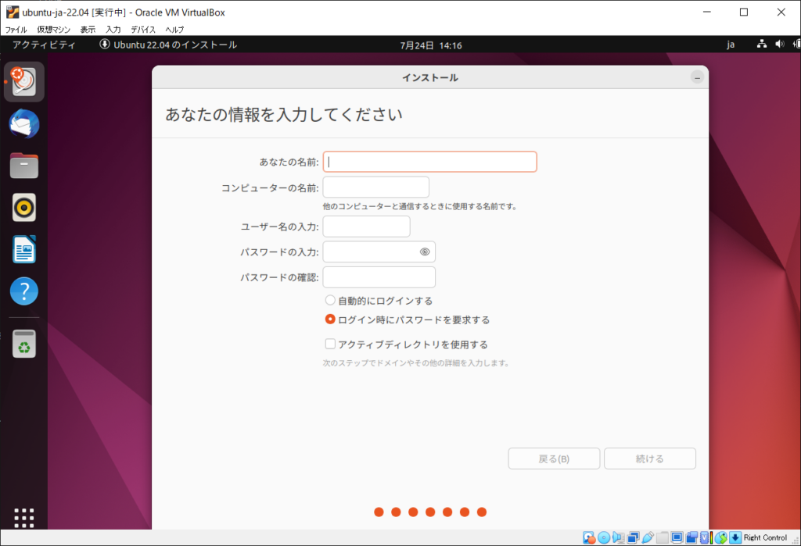Focus the パスワードの確認 field
The image size is (801, 546).
click(x=379, y=277)
